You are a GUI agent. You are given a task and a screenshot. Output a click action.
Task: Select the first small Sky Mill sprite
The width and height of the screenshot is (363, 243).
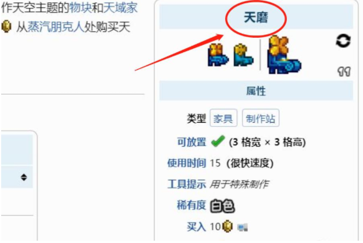[x=218, y=55]
